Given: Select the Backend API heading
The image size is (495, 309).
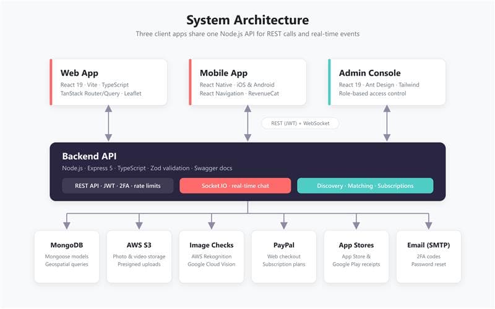Looking at the screenshot, I should point(89,156).
